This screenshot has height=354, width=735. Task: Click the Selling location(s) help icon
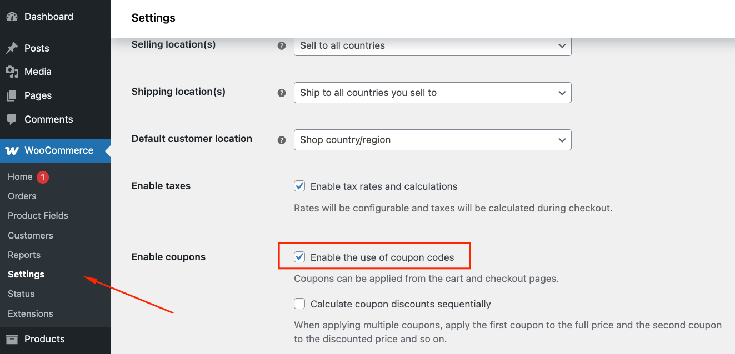(282, 46)
